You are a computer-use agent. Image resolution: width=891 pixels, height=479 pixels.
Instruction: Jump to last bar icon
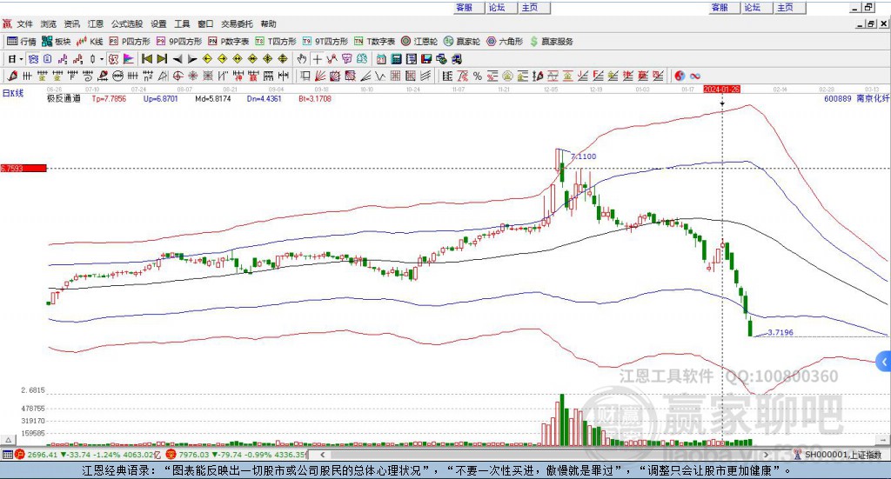[162, 59]
